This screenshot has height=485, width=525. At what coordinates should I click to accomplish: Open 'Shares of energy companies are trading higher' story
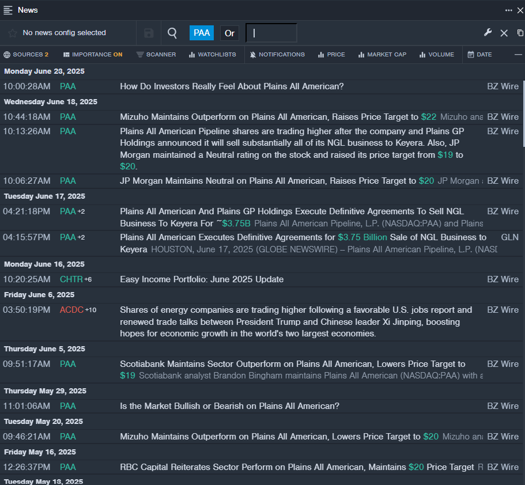coord(296,321)
